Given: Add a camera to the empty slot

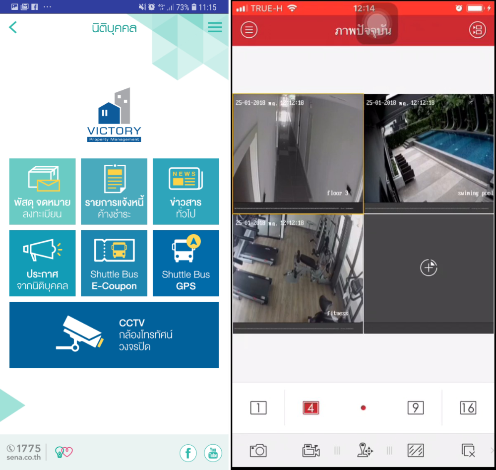Looking at the screenshot, I should coord(429,268).
